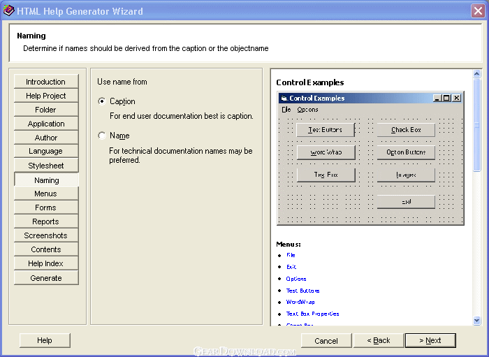Open the Folder step
The width and height of the screenshot is (489, 357).
[x=46, y=110]
